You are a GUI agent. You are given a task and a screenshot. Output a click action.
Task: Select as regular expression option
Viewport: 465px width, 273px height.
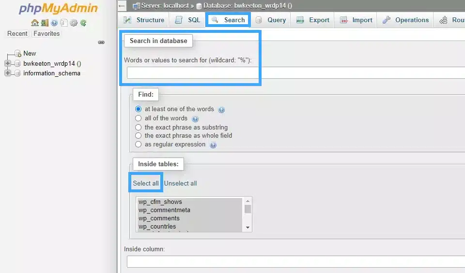[138, 144]
